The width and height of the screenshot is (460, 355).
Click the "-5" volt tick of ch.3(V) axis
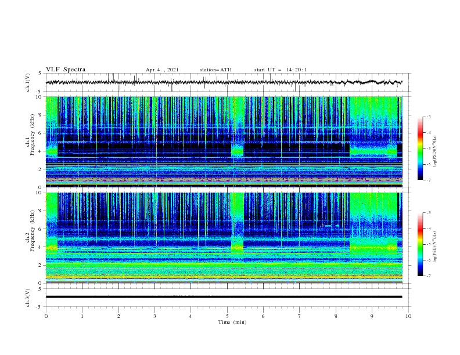coord(39,307)
